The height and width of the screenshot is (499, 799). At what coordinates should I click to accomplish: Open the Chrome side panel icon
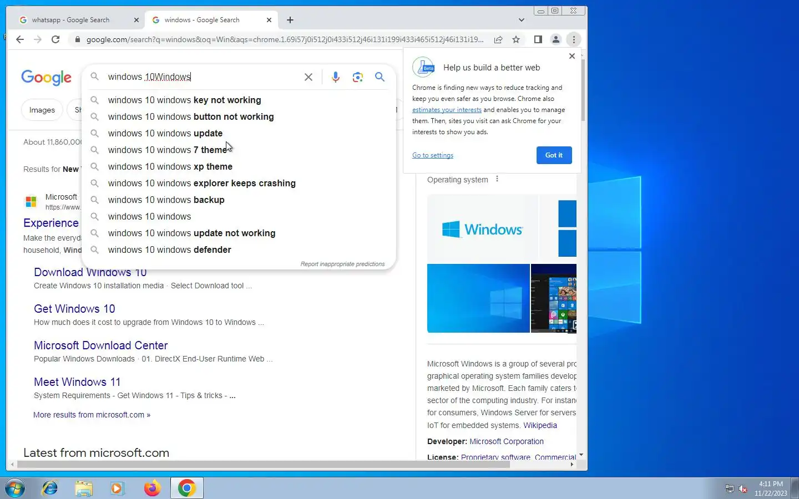point(538,39)
